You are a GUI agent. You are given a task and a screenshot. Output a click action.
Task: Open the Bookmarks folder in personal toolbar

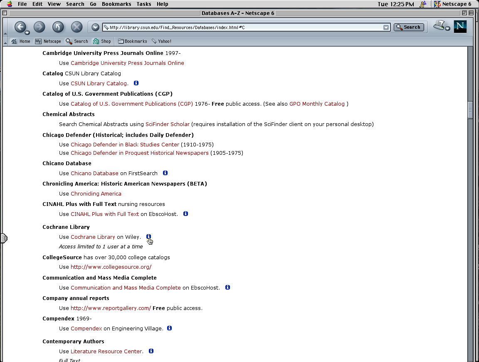133,41
